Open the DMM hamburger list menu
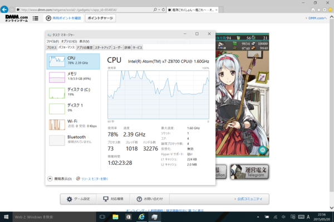The image size is (334, 222). coord(36,18)
